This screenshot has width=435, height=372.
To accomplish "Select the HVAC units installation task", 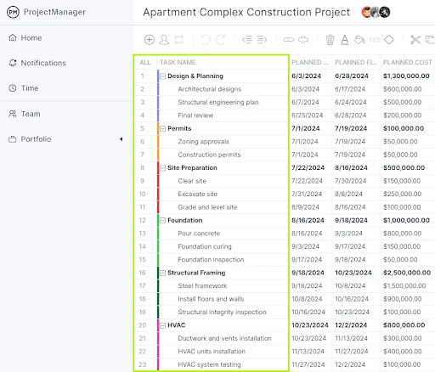I will (212, 351).
